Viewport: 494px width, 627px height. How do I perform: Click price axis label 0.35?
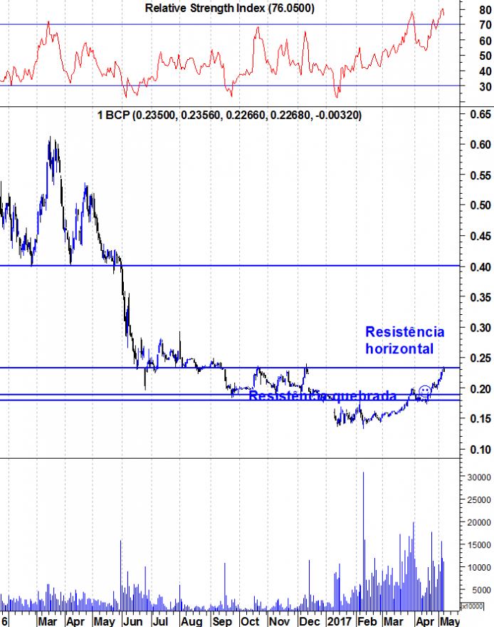tap(480, 298)
